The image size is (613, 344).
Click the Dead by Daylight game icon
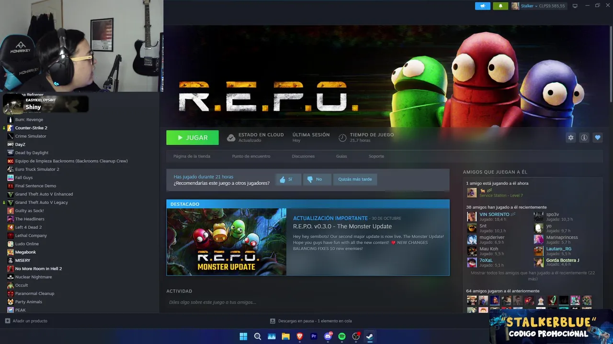pyautogui.click(x=11, y=153)
